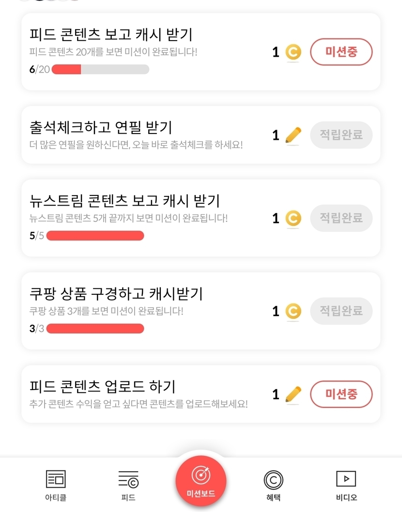This screenshot has width=402, height=512.
Task: Tap 적립완료 button for 뉴스트림 mission
Action: [x=341, y=218]
